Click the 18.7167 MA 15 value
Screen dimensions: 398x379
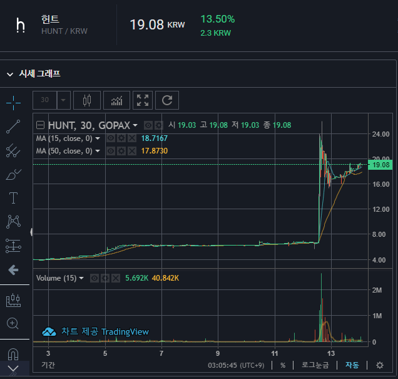point(155,138)
